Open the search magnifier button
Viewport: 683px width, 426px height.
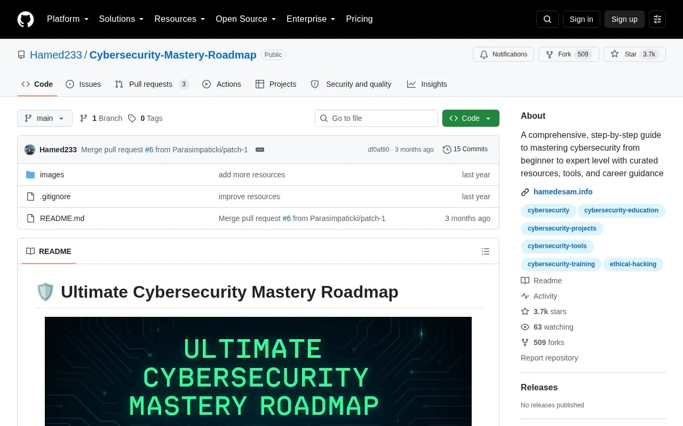click(547, 19)
